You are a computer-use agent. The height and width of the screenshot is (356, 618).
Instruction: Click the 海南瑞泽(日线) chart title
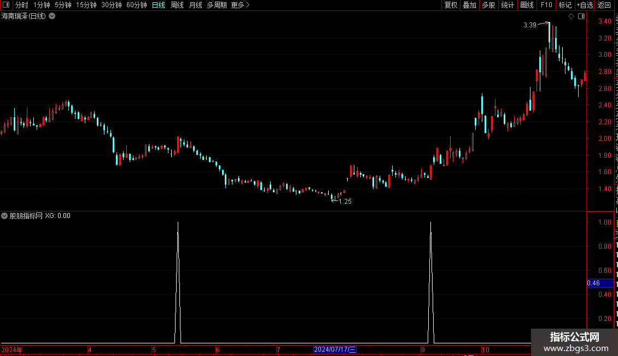tap(24, 16)
